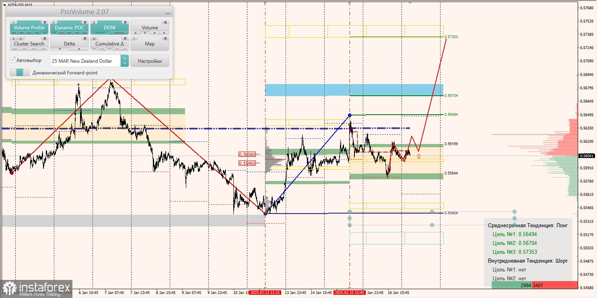The width and height of the screenshot is (597, 298).
Task: Click the light blue zone rectangle
Action: pos(354,90)
